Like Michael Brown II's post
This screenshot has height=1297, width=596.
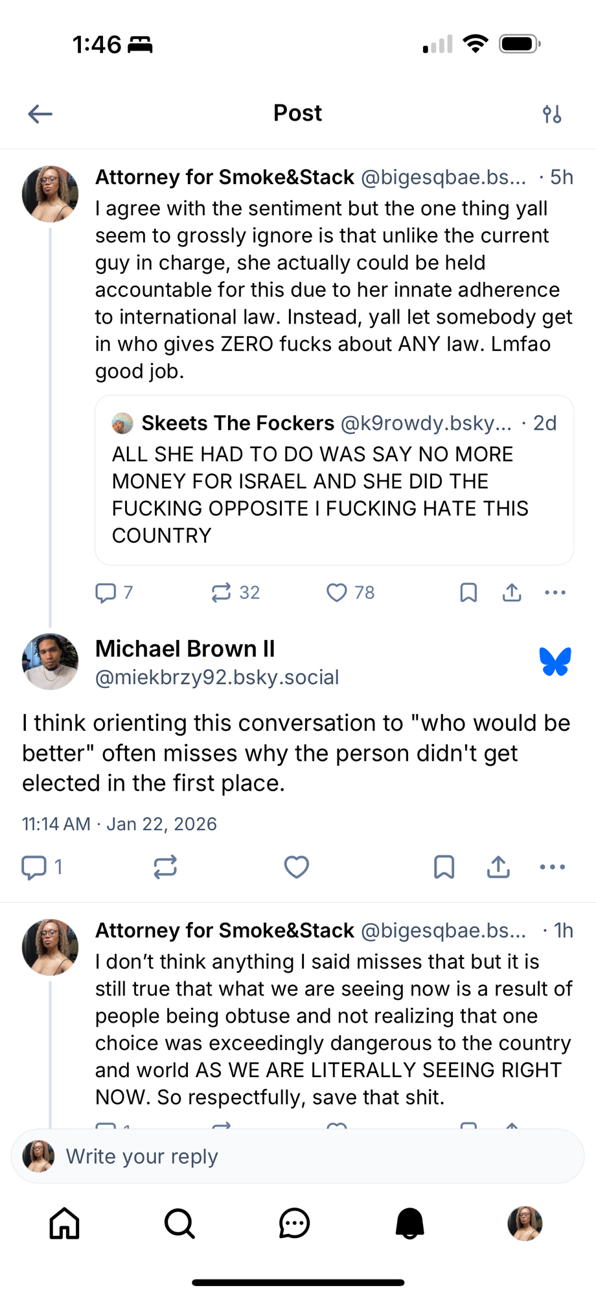[297, 867]
